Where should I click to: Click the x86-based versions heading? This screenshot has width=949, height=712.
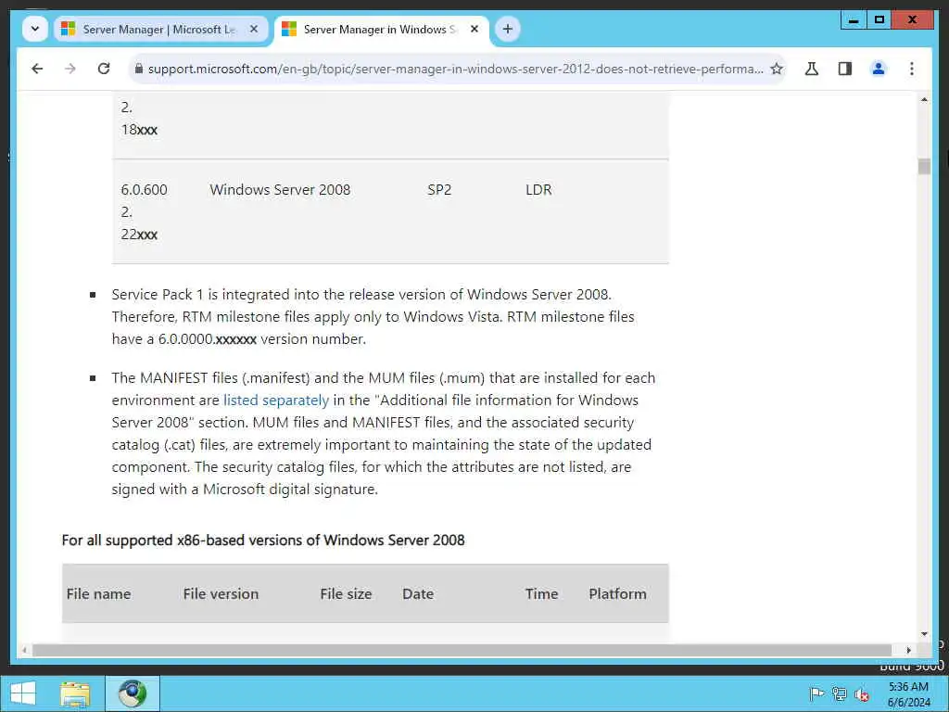coord(263,540)
